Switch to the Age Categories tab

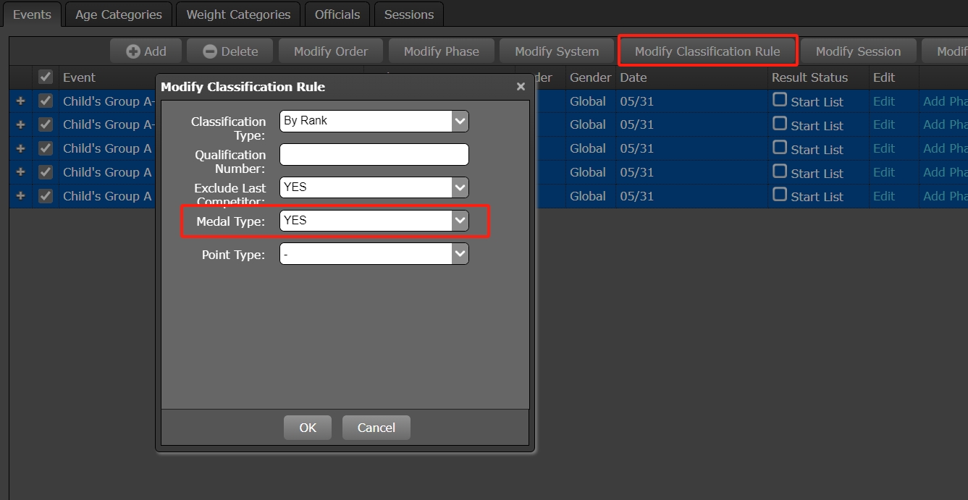click(x=119, y=14)
